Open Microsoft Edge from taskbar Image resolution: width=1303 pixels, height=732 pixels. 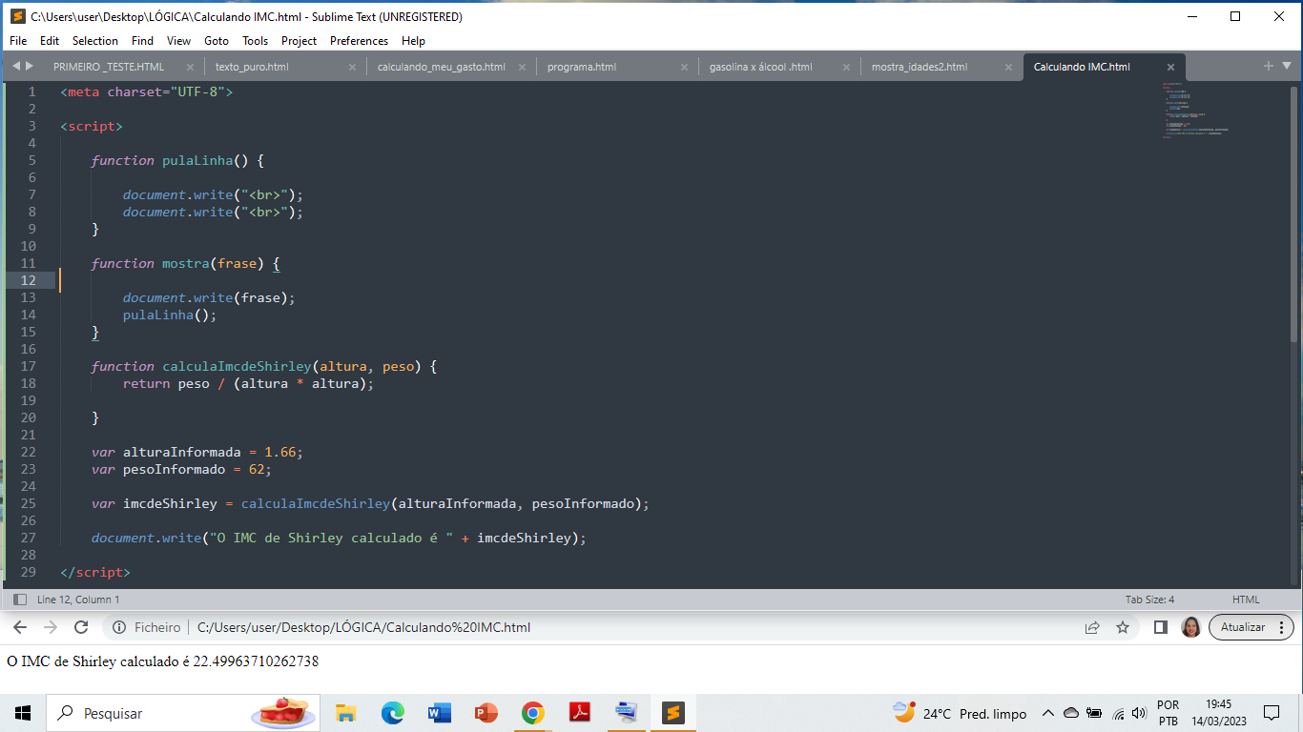point(392,713)
